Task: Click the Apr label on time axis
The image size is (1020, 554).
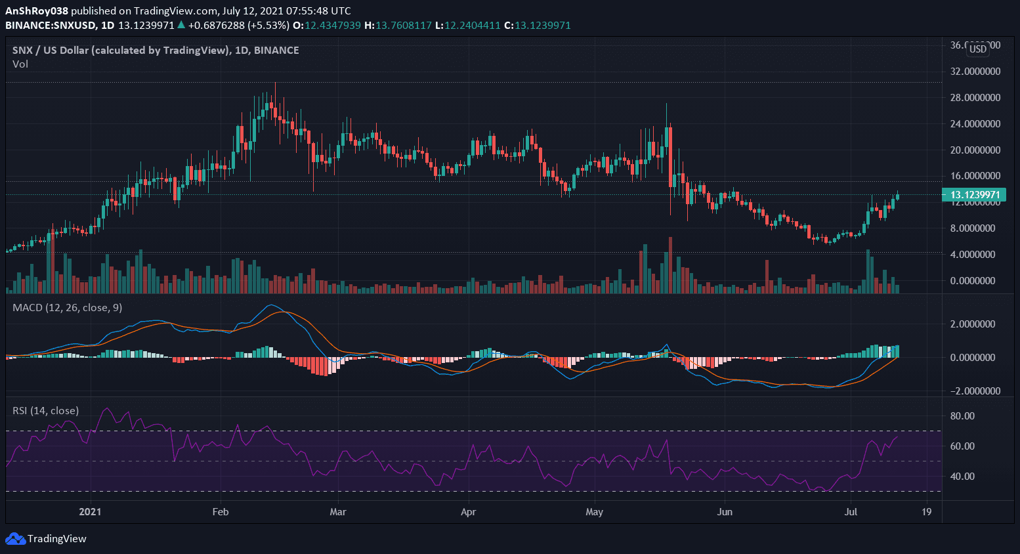Action: coord(468,511)
